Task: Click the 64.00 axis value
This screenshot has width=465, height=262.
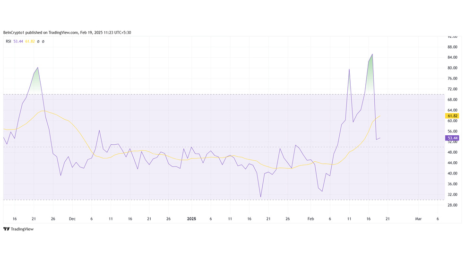Action: 452,110
